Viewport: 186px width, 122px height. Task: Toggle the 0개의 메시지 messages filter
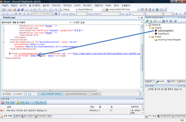click(x=39, y=103)
